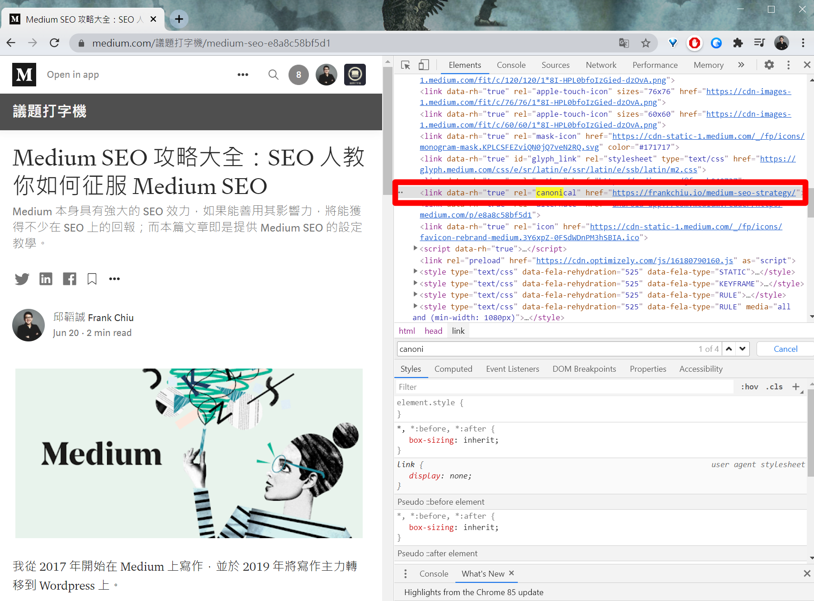Open the frankchiu.io canonical link
Image resolution: width=814 pixels, height=601 pixels.
(704, 193)
